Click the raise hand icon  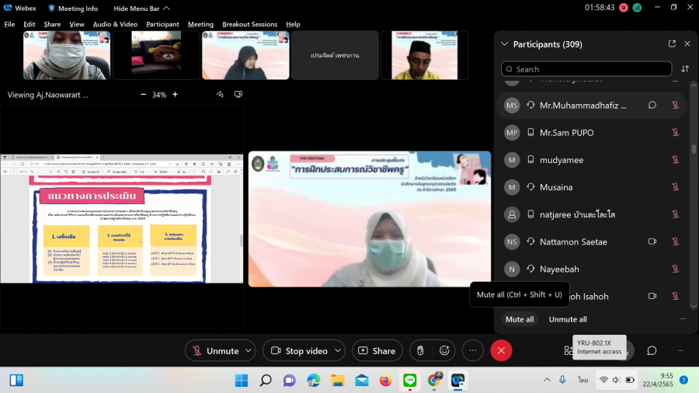click(x=420, y=351)
